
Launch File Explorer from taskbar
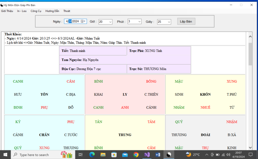click(x=103, y=154)
